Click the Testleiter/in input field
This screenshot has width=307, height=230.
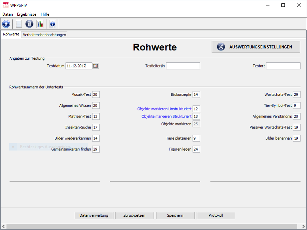(183, 66)
